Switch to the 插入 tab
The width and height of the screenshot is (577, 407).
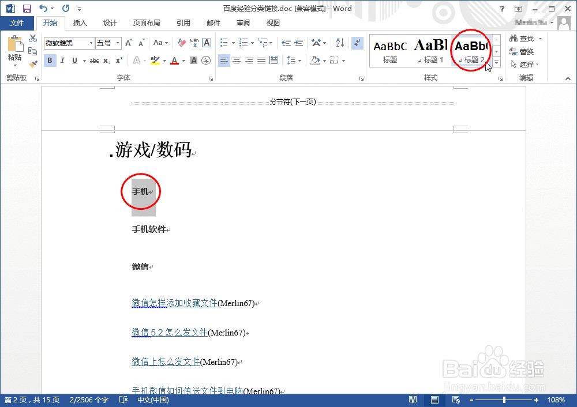pos(80,23)
